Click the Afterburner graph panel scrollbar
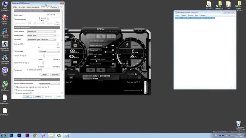Viewport: 246px width, 138px height. coord(145,87)
